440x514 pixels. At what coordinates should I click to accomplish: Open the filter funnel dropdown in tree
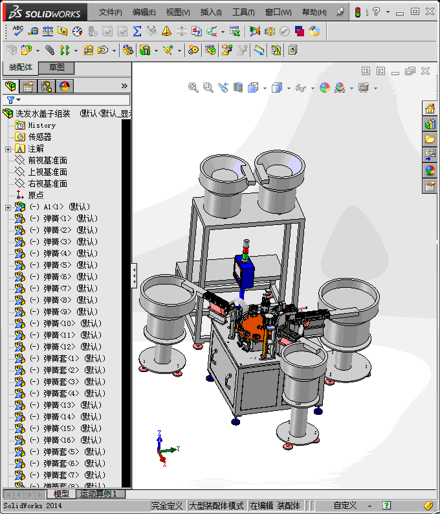(13, 100)
